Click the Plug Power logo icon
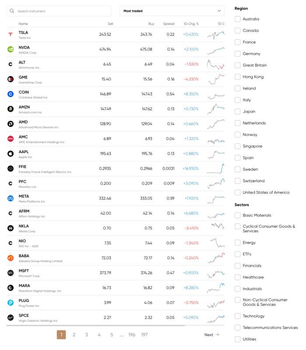This screenshot has height=350, width=306. tap(11, 303)
